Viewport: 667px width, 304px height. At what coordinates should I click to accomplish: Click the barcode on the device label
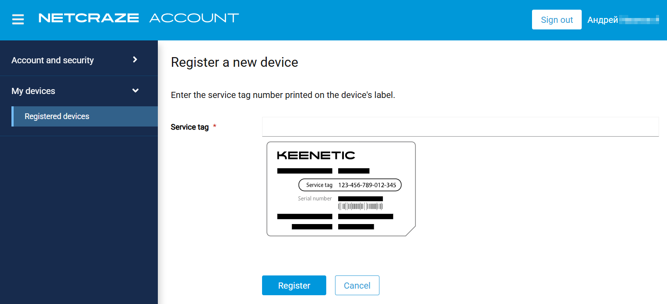[x=360, y=206]
